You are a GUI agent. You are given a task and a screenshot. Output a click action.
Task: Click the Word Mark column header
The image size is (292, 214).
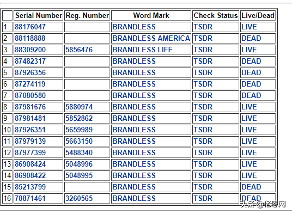pyautogui.click(x=151, y=15)
